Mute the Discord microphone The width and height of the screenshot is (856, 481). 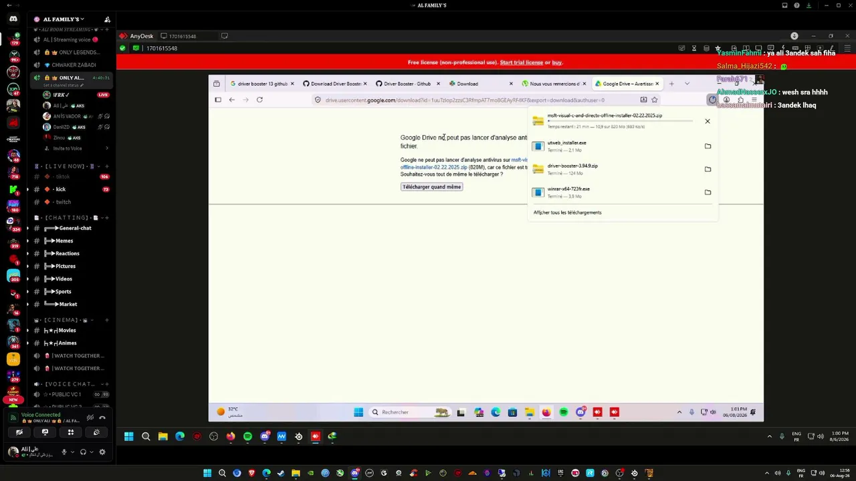pyautogui.click(x=64, y=452)
